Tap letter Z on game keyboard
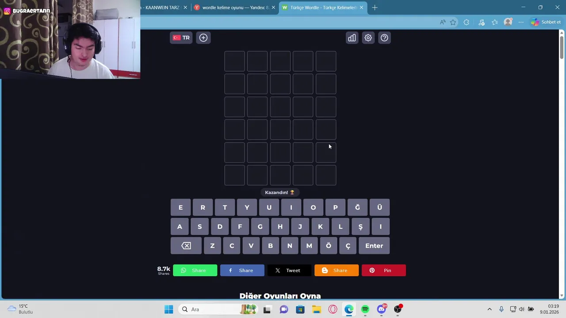Viewport: 566px width, 318px height. click(x=212, y=246)
